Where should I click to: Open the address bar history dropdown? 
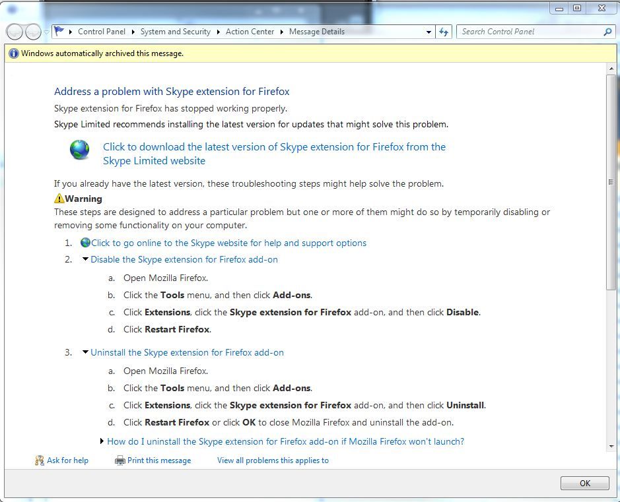point(428,31)
